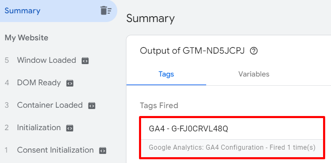Click the Output of GTM-ND5JCPJ heading
Screen dimensions: 331x163
192,51
